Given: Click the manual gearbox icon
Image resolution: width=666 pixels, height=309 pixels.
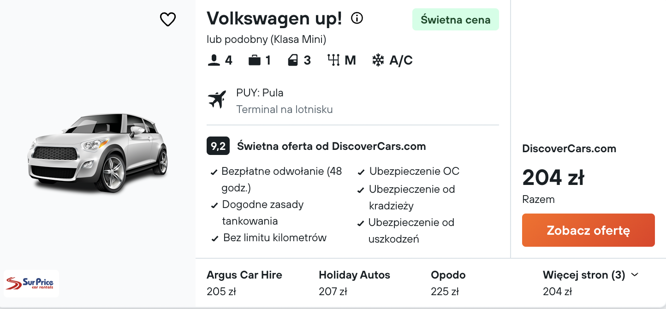Looking at the screenshot, I should coord(333,60).
